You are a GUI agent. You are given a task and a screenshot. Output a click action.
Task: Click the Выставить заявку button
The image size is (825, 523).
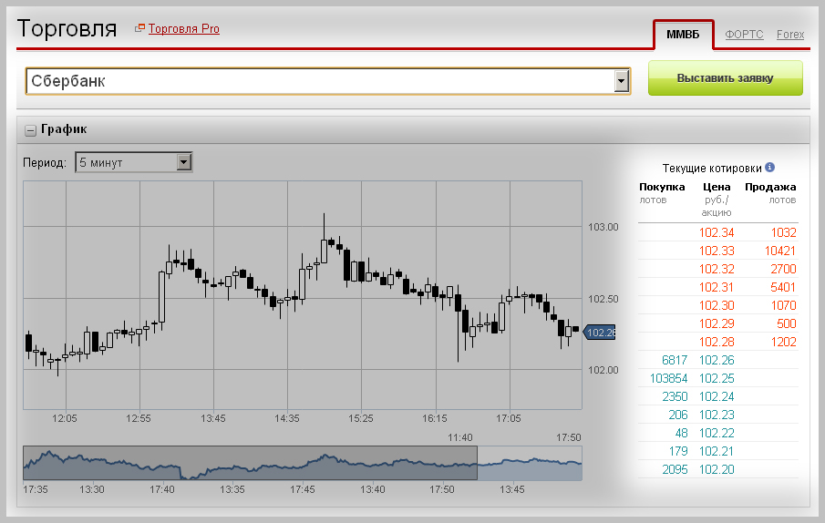coord(725,78)
